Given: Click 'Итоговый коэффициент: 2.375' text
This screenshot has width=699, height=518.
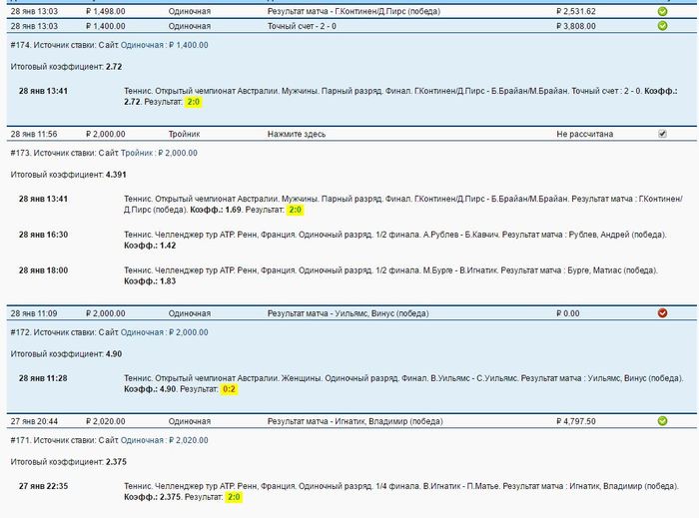Looking at the screenshot, I should pyautogui.click(x=68, y=462).
